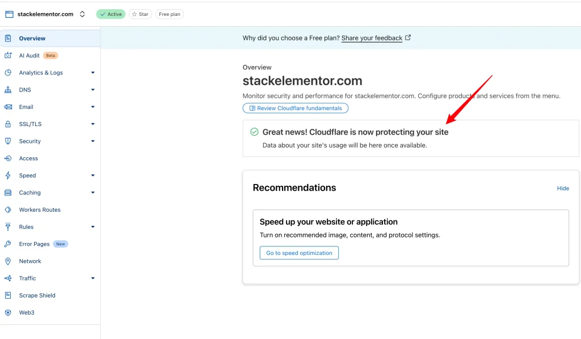Click the Network location pin icon

pyautogui.click(x=8, y=261)
